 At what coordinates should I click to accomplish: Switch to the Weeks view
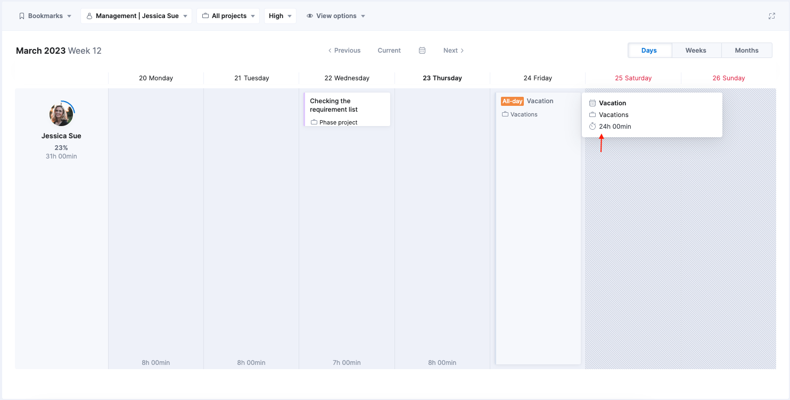[x=696, y=51]
